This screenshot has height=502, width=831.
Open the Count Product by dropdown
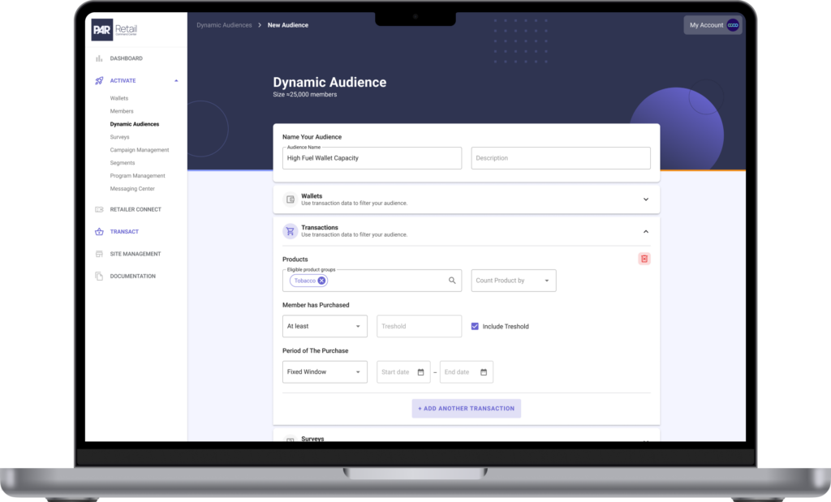[513, 280]
